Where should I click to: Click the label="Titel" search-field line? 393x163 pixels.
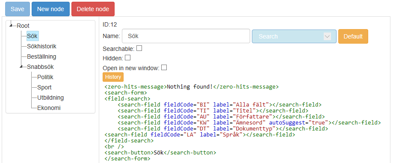(213, 110)
